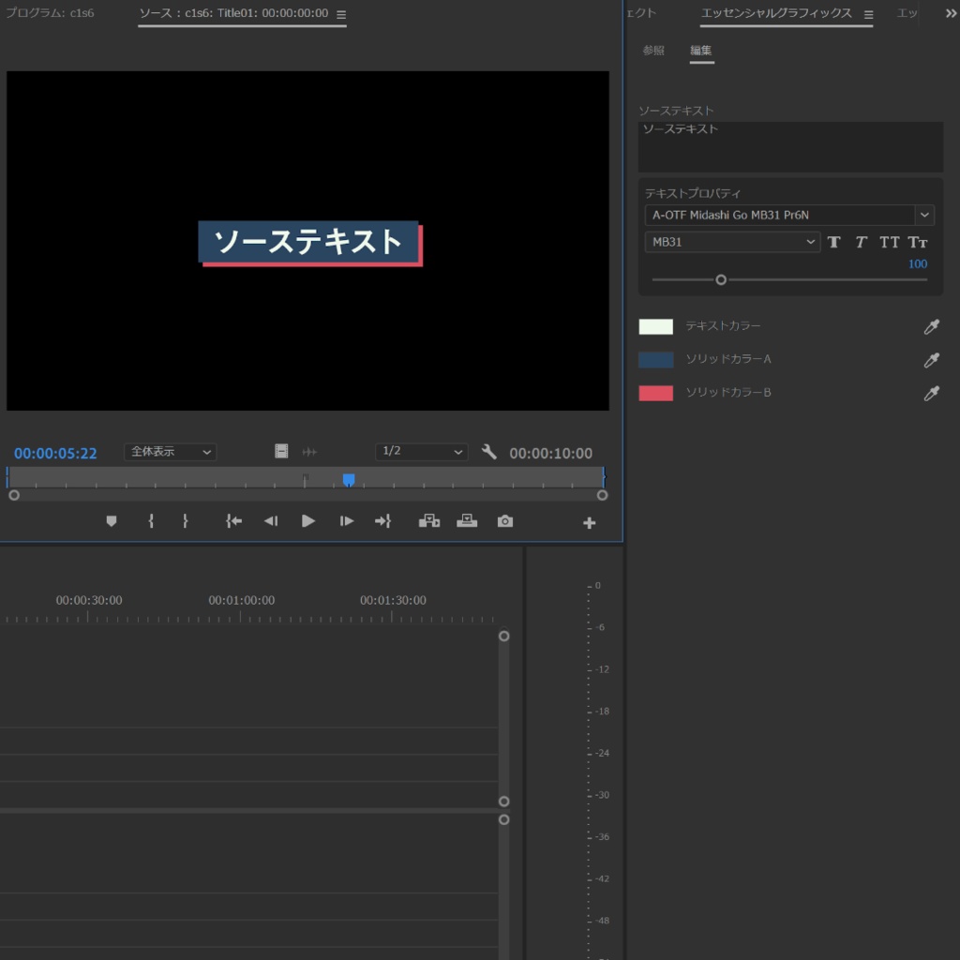Click the Insert icon below the Source monitor
The height and width of the screenshot is (960, 960).
pyautogui.click(x=429, y=521)
